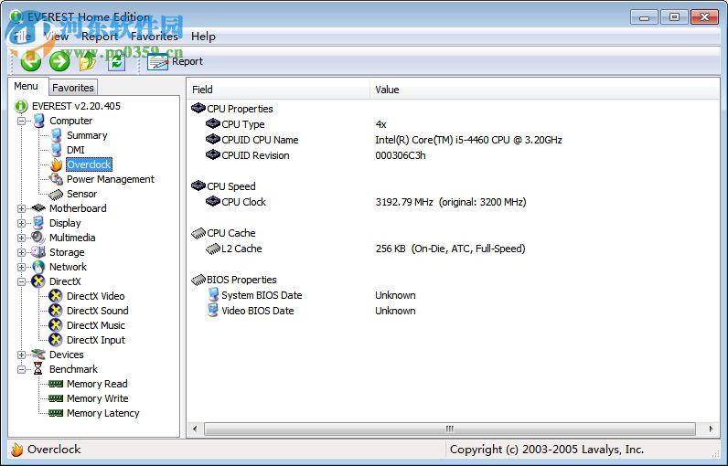Screen dimensions: 728x466
Task: Select the CPU Clock row
Action: click(453, 202)
